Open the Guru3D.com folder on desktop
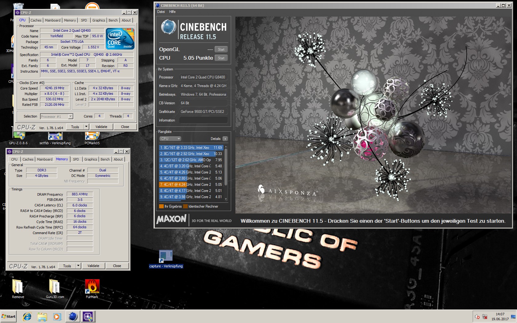 click(x=55, y=289)
